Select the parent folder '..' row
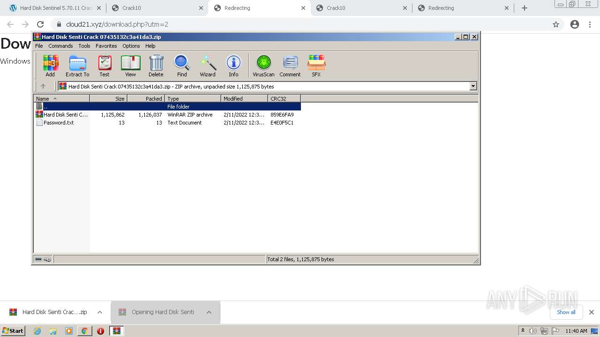600x337 pixels. pos(167,107)
